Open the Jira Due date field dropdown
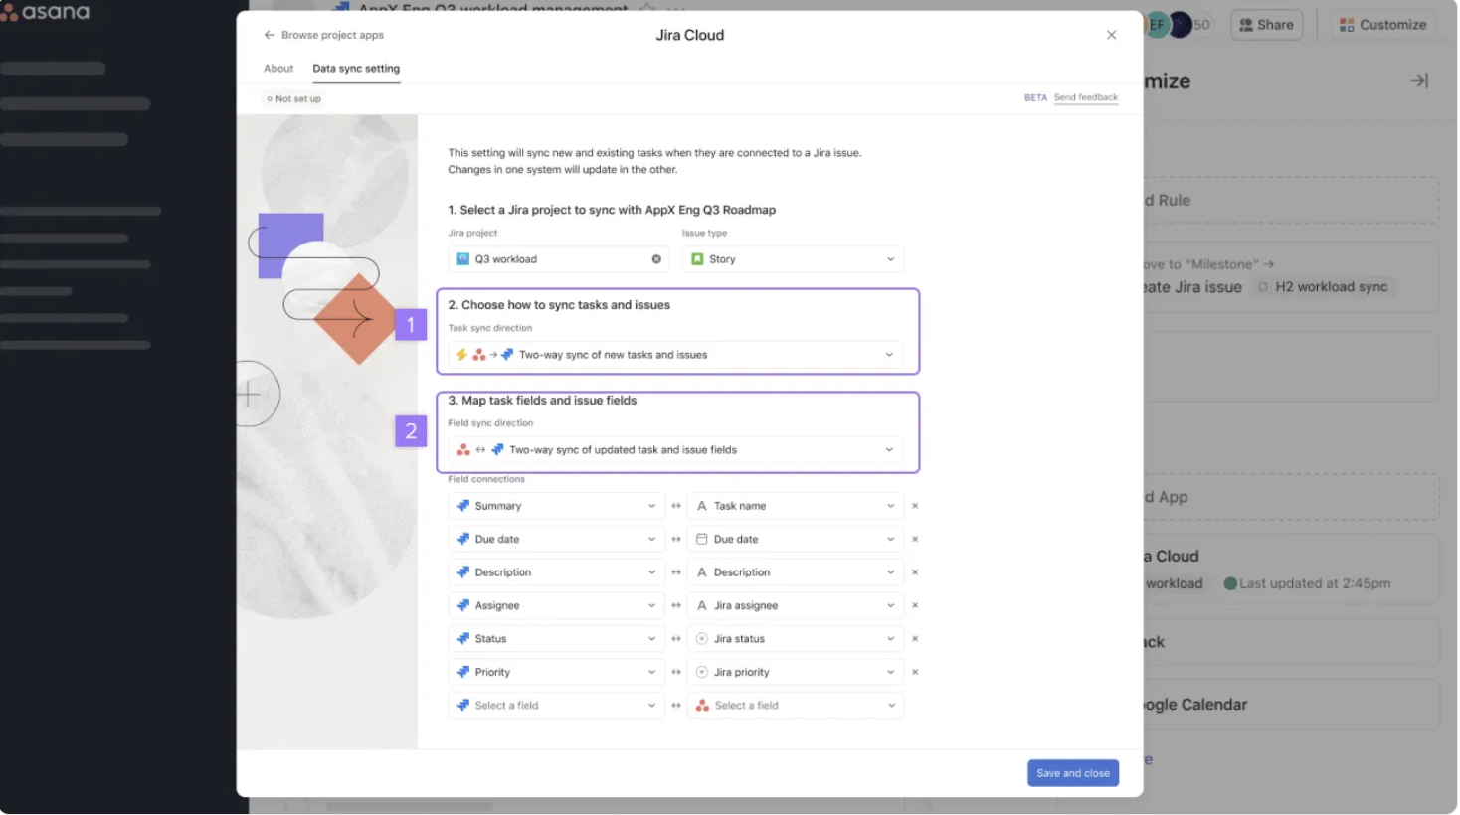Screen dimensions: 1460x815 (x=556, y=539)
